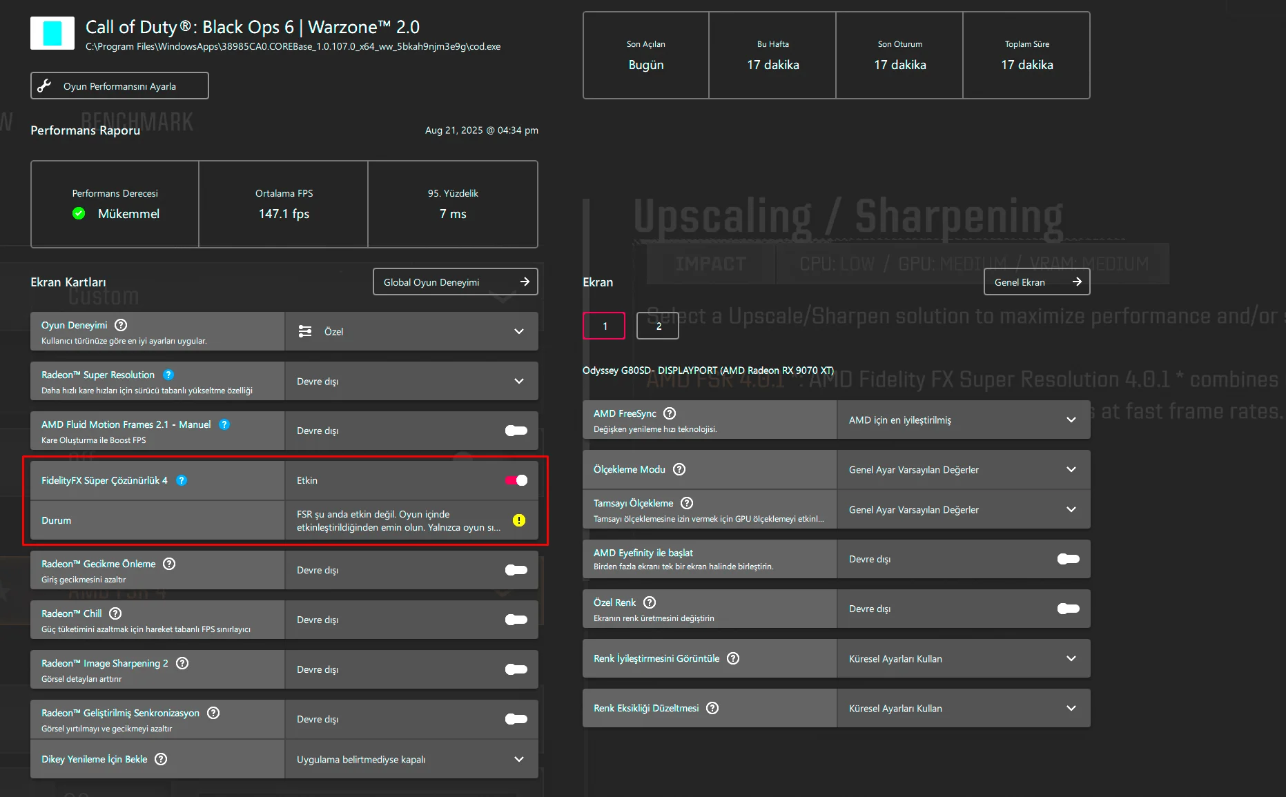Click the Call of Duty game icon

click(x=52, y=33)
